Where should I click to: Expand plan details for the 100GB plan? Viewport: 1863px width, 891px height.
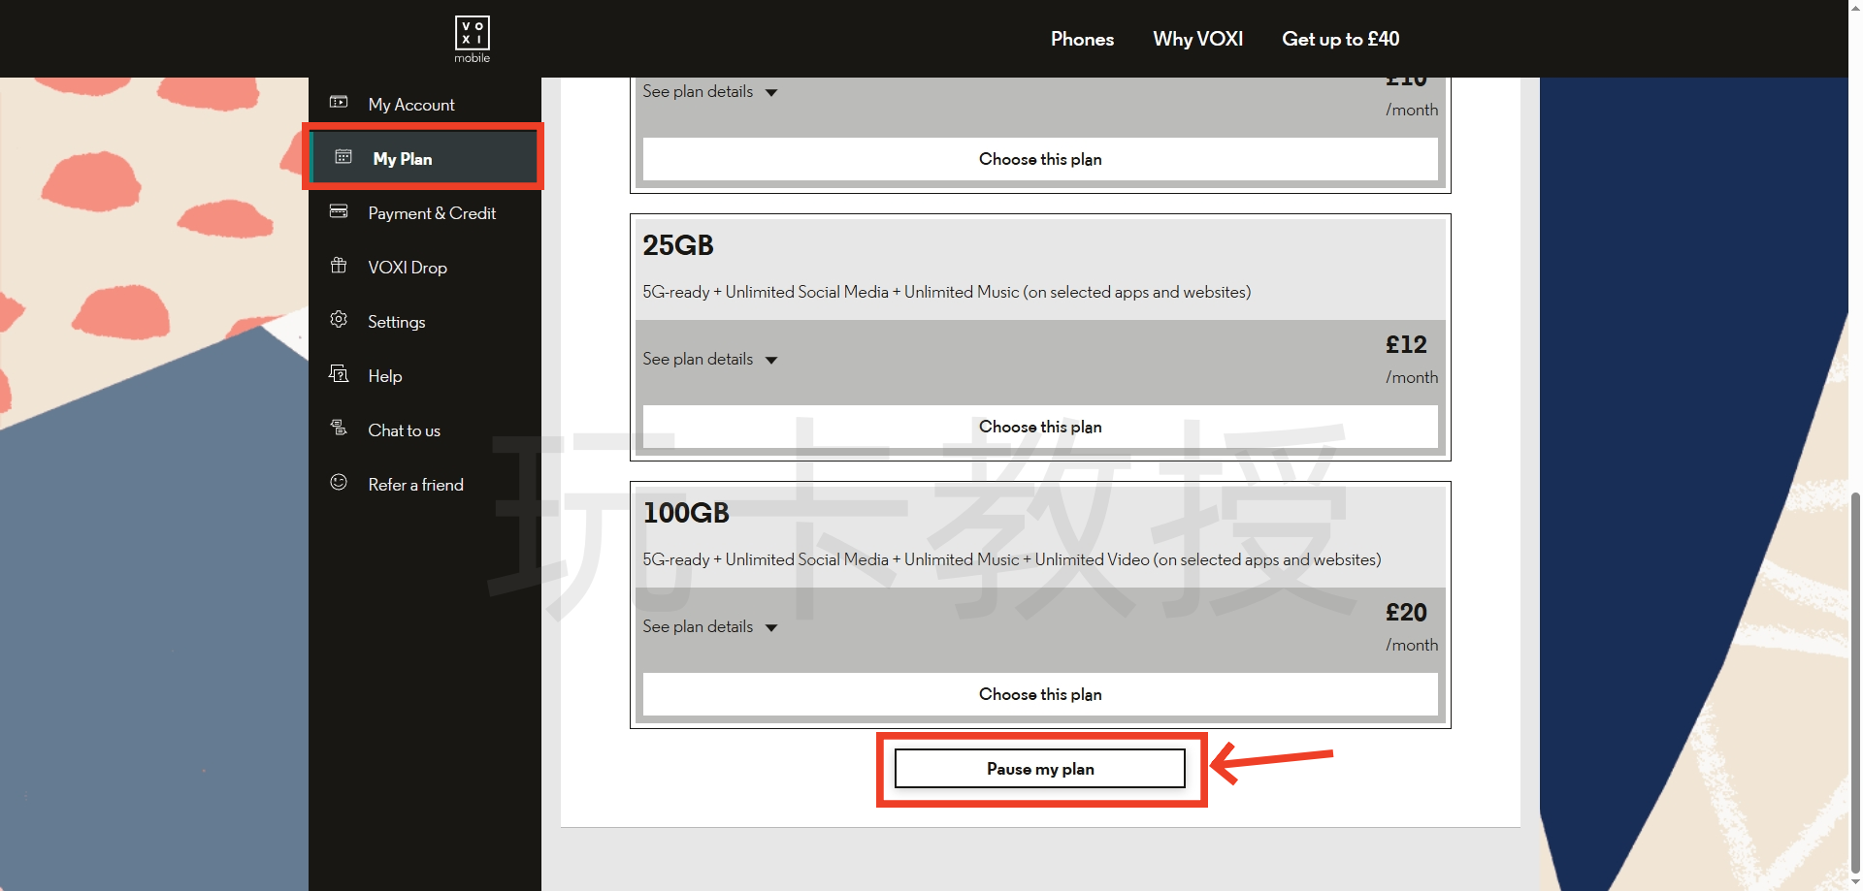[x=709, y=627]
